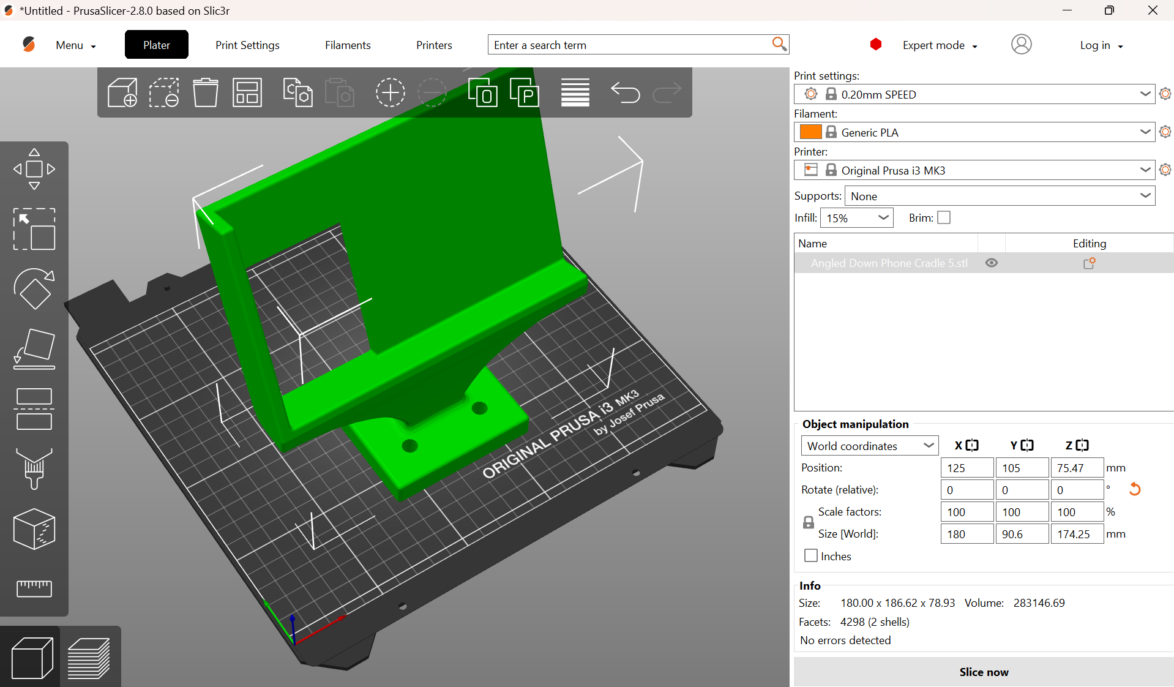Open the Generic PLA filament dropdown
1174x687 pixels.
[974, 132]
